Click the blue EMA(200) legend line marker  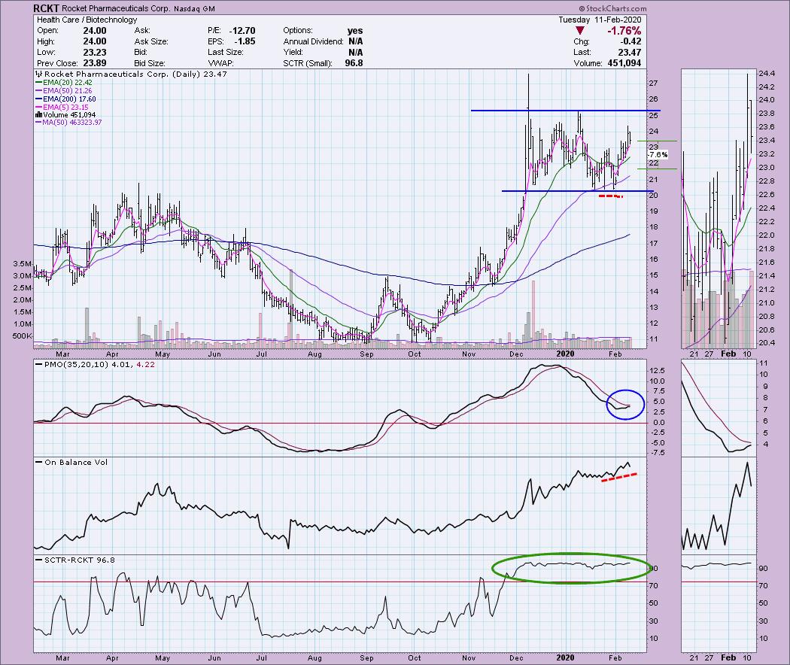coord(39,99)
